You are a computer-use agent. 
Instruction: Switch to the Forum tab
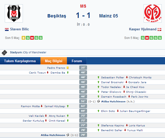77,61
